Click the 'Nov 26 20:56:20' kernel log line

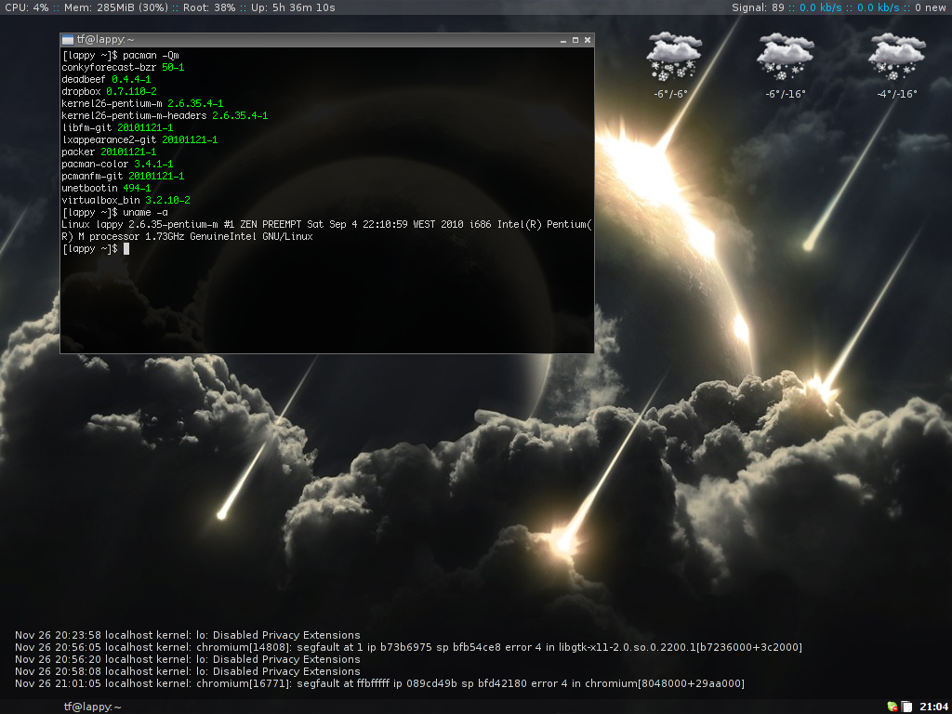point(188,659)
